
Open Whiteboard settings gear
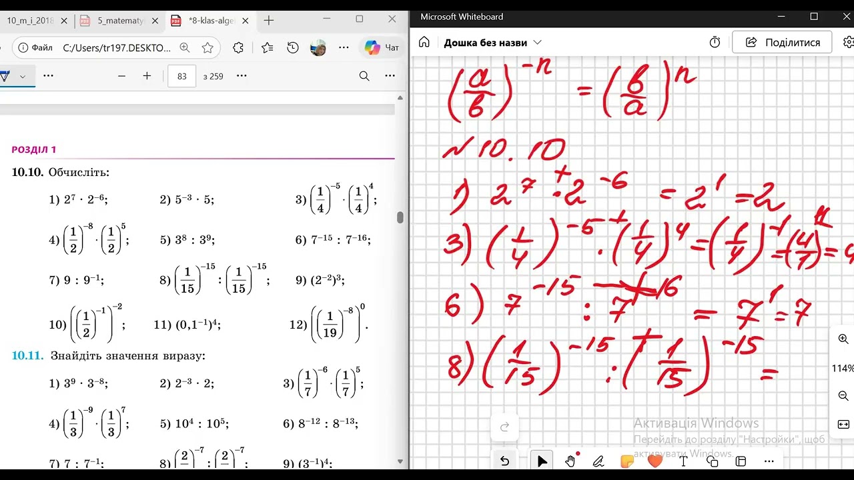[849, 42]
